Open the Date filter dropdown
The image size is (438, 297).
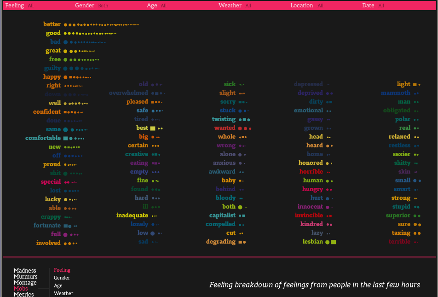coord(373,6)
